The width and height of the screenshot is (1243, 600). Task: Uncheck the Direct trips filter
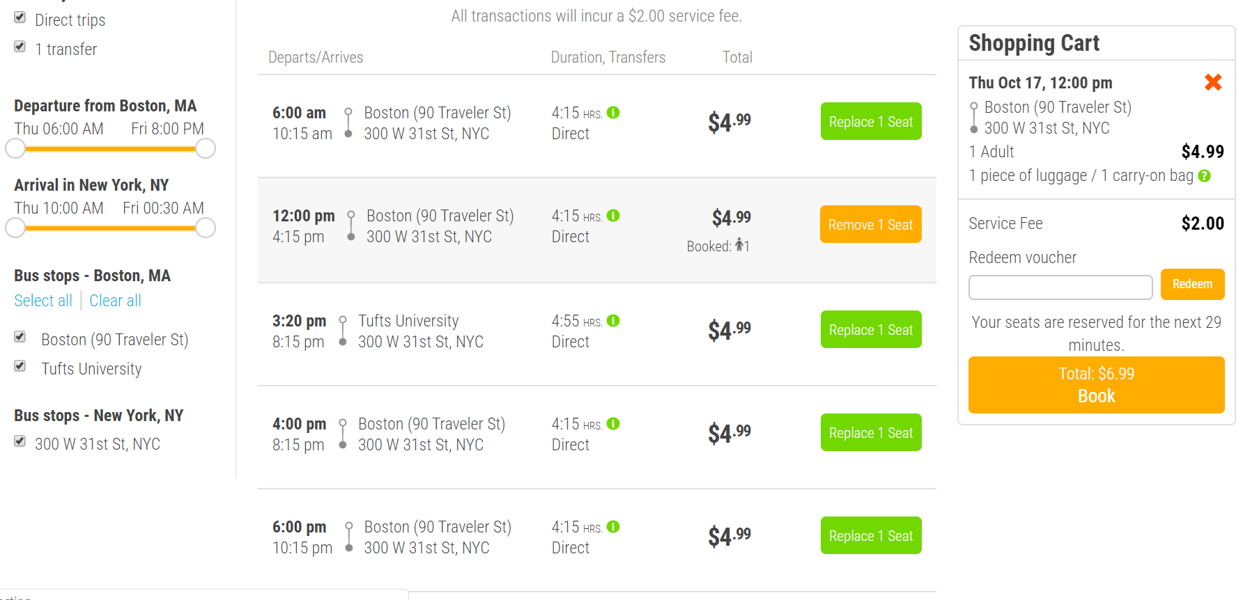(x=20, y=17)
